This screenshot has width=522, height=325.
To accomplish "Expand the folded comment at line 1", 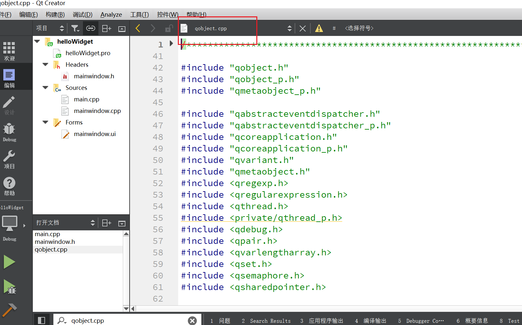I will [171, 43].
